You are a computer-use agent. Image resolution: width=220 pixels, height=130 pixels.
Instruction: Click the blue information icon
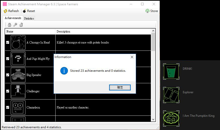tap(64, 71)
